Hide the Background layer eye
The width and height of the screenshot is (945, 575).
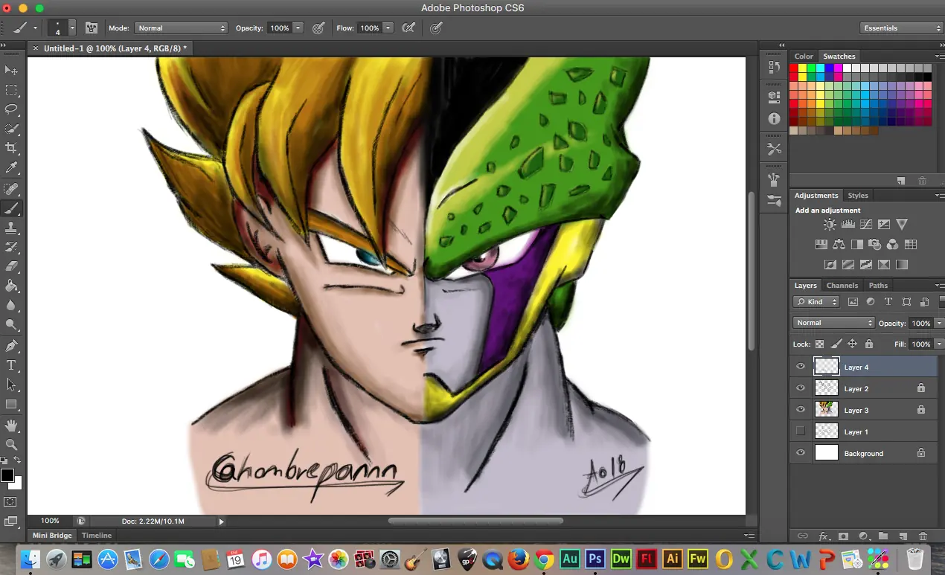click(801, 452)
